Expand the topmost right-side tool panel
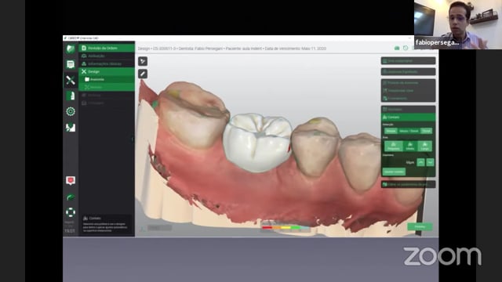 [408, 61]
